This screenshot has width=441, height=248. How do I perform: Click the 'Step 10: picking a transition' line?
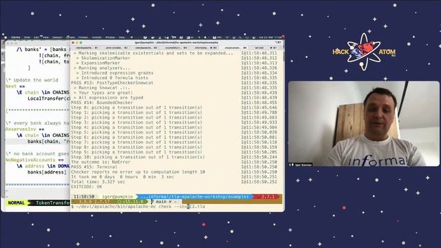pos(138,157)
